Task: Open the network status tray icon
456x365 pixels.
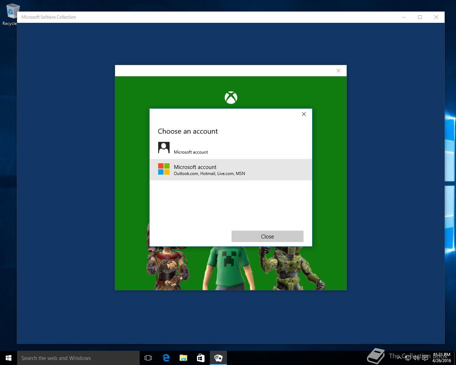Action: point(408,358)
